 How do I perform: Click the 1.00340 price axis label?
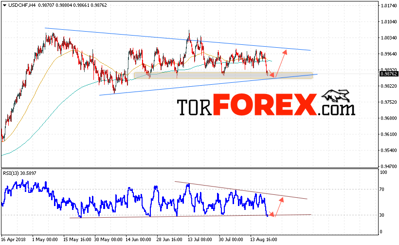[389, 38]
